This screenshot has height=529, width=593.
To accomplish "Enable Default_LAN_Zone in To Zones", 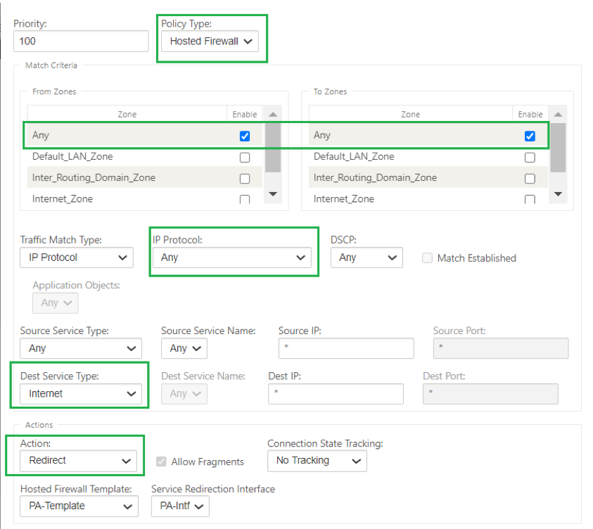I will [x=530, y=158].
